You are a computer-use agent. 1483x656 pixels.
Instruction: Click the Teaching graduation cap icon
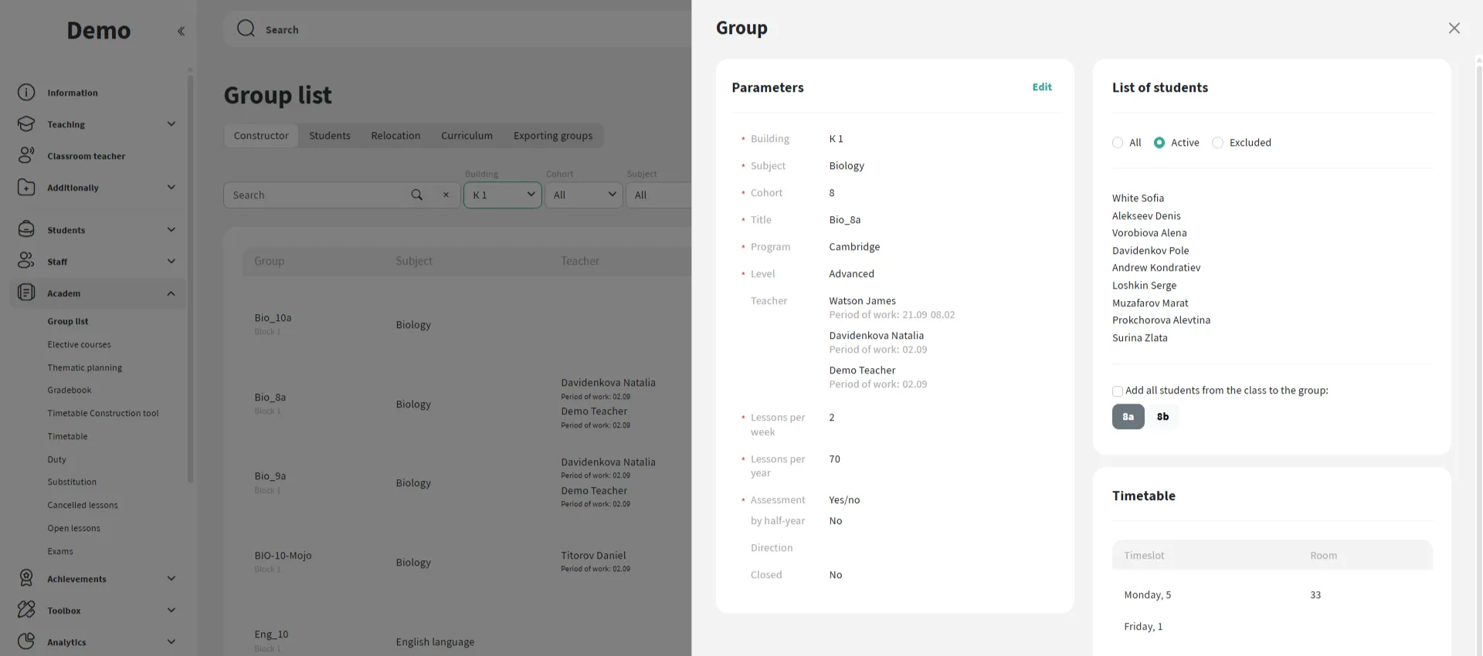click(x=26, y=124)
